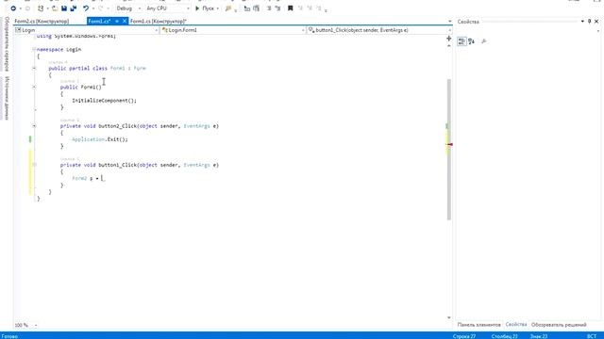Save the current file with the disk icon

[64, 8]
